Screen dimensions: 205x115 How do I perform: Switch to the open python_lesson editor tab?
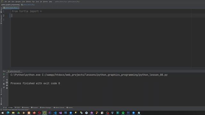(11, 8)
